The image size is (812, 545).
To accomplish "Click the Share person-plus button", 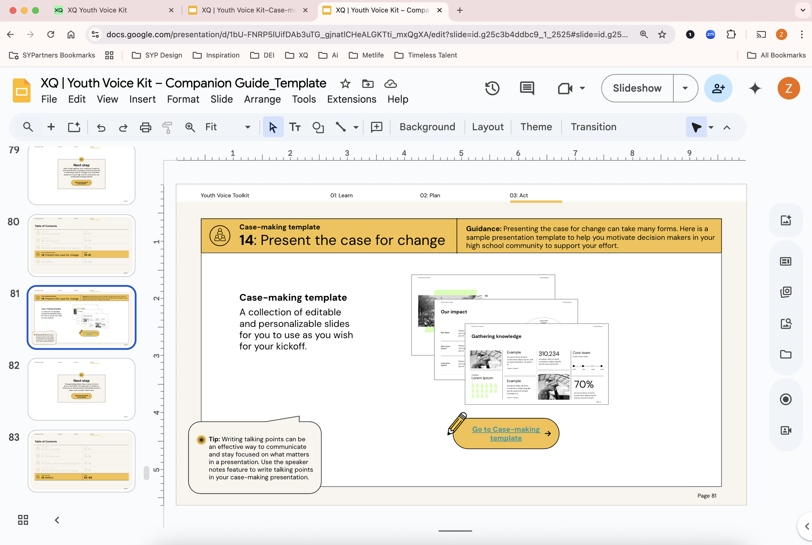I will 718,88.
